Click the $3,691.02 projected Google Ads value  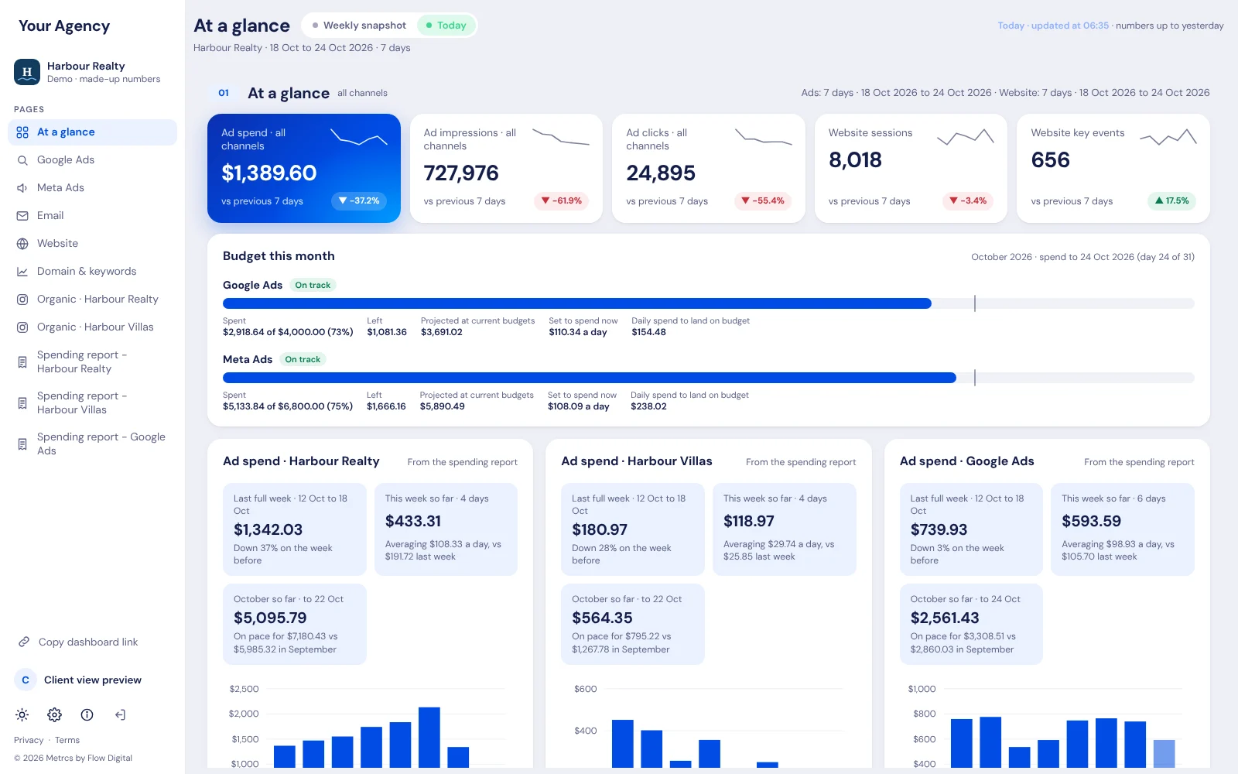click(442, 332)
